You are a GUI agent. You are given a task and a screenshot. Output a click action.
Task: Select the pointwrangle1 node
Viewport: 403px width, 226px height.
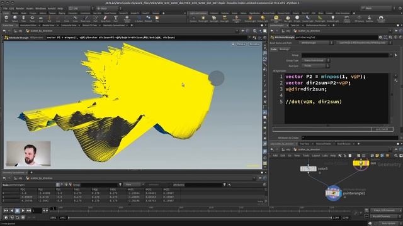click(333, 193)
